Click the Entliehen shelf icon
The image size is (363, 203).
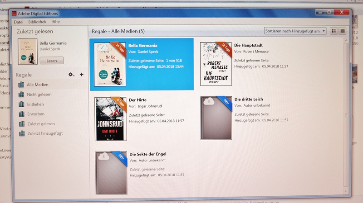(x=21, y=104)
